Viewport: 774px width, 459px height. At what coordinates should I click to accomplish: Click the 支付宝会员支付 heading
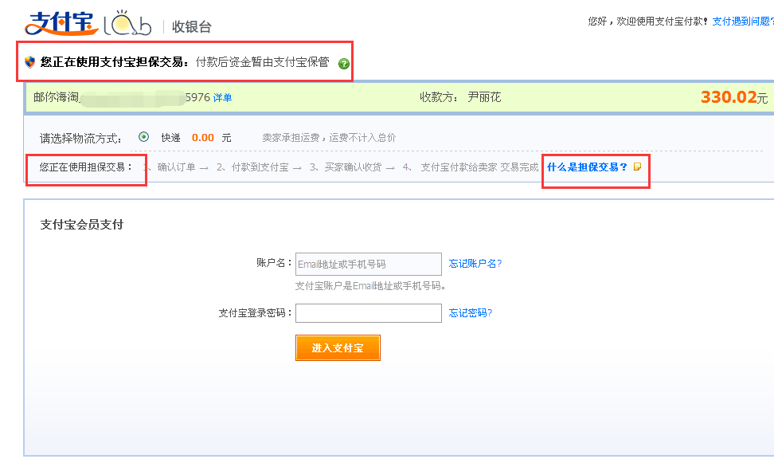coord(81,225)
